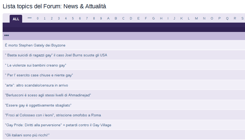This screenshot has height=140, width=245.
Task: Open 'Essere gay è oggettivamente sbagliato' topic
Action: [38, 105]
